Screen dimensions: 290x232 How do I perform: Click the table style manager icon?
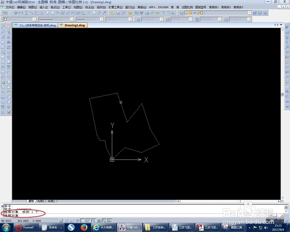pyautogui.click(x=197, y=19)
